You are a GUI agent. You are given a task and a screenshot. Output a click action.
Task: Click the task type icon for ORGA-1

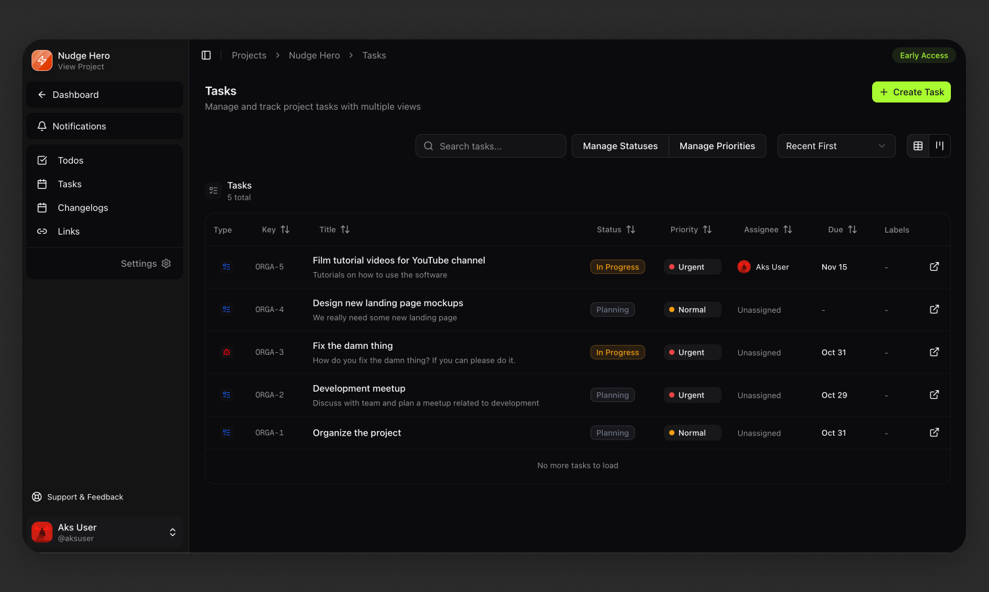227,432
